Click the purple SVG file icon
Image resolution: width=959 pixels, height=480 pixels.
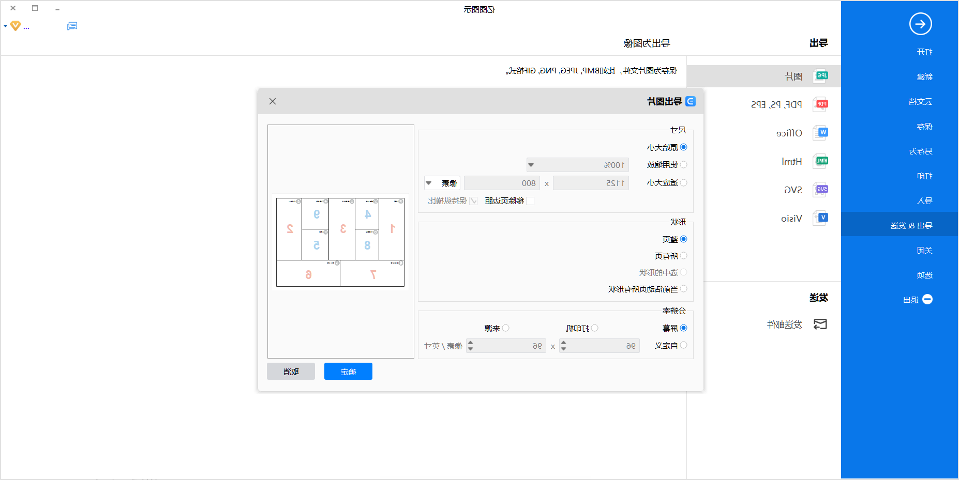coord(821,190)
